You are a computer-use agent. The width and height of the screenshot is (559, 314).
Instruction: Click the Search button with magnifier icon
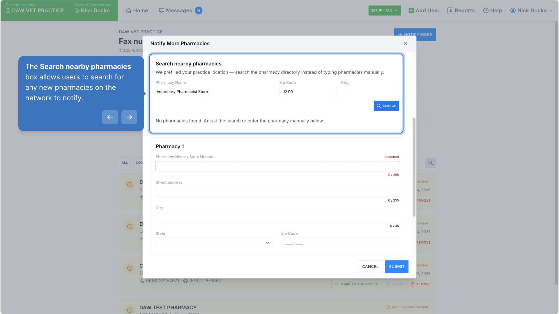coord(386,106)
